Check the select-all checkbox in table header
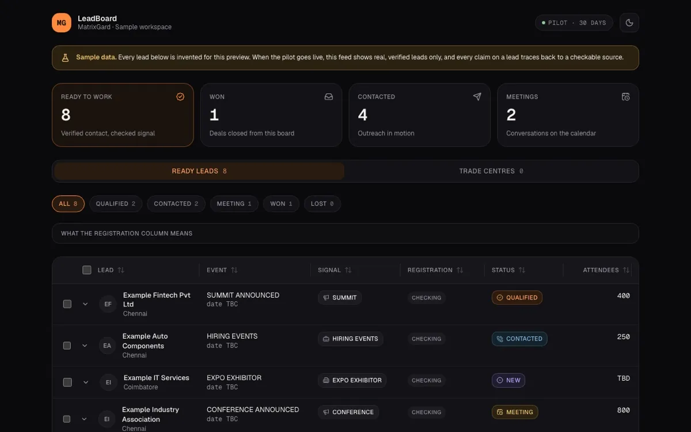Image resolution: width=691 pixels, height=432 pixels. [x=87, y=270]
